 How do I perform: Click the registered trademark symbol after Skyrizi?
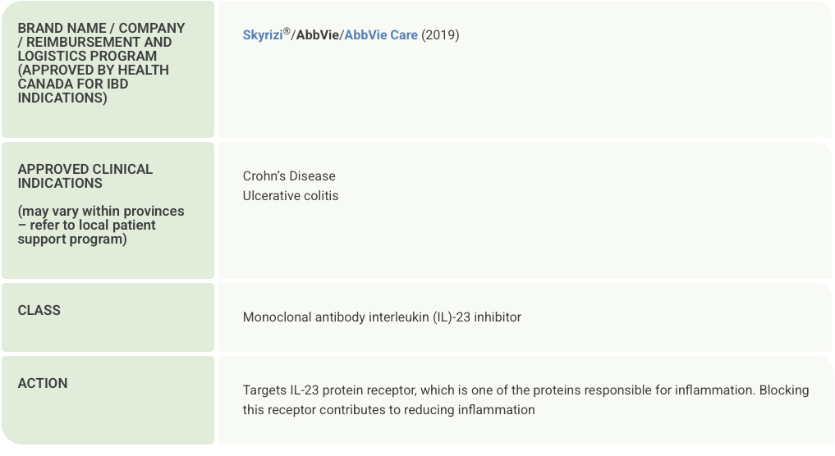(x=287, y=31)
